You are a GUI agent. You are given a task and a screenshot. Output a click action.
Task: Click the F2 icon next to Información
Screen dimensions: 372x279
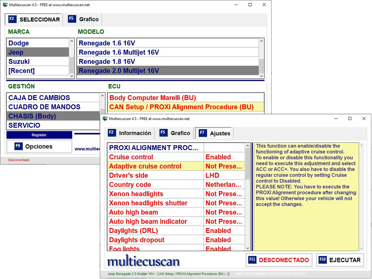click(x=112, y=133)
